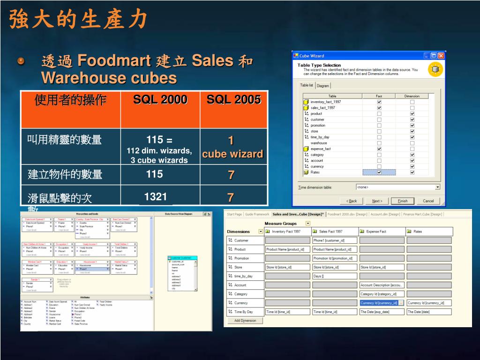Screen dimensions: 480x360
Task: Click the Phone1 [customer_id] cell under Sales Fact
Action: (335, 240)
